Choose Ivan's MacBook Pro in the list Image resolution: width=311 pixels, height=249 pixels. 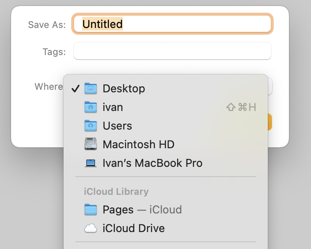pos(153,163)
